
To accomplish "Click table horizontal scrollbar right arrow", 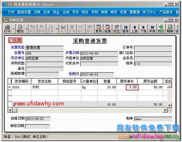I will (165, 110).
